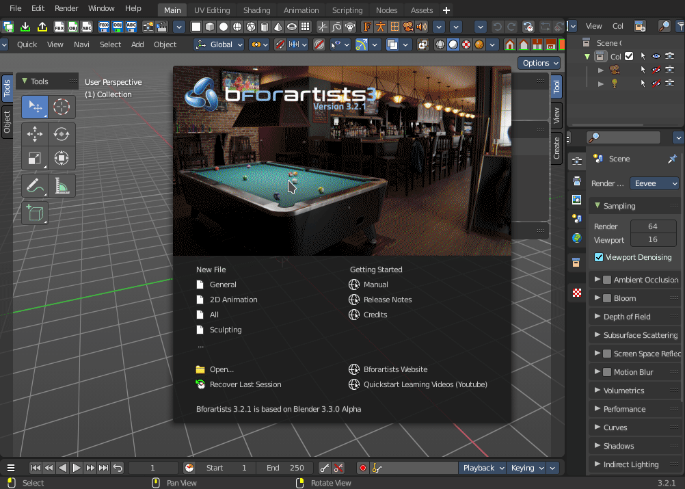Open the Add menu in viewport header
The image size is (685, 489).
pos(137,44)
